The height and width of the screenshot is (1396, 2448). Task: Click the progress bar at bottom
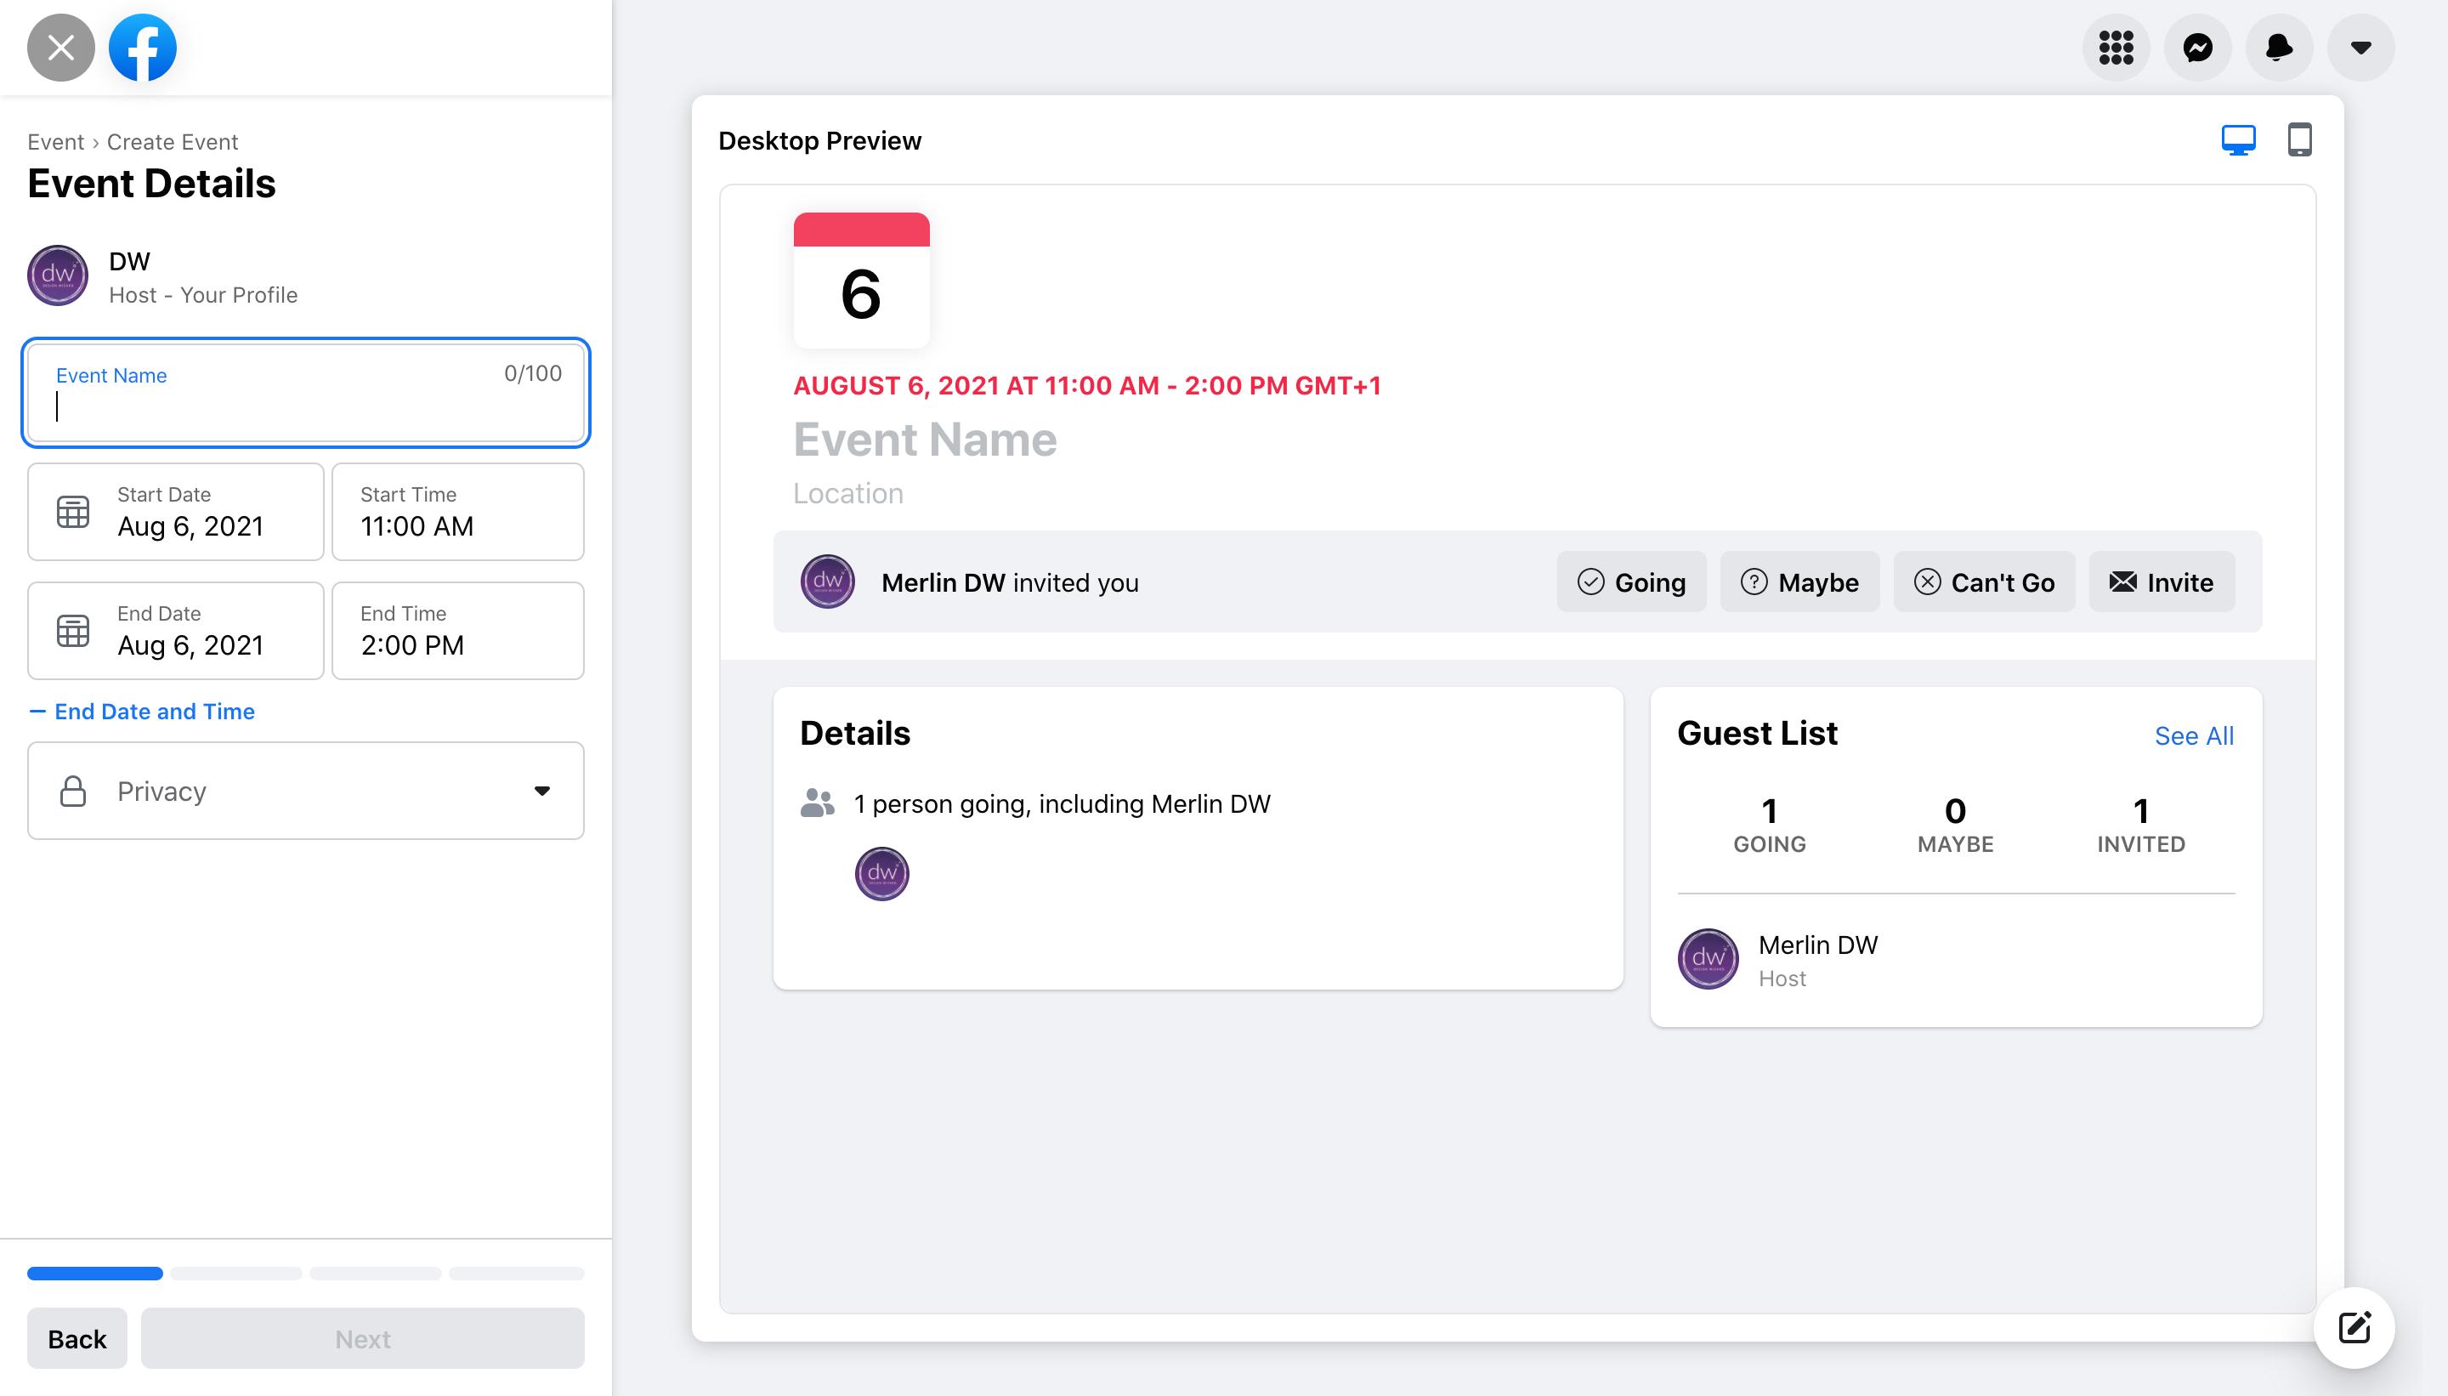(x=306, y=1272)
